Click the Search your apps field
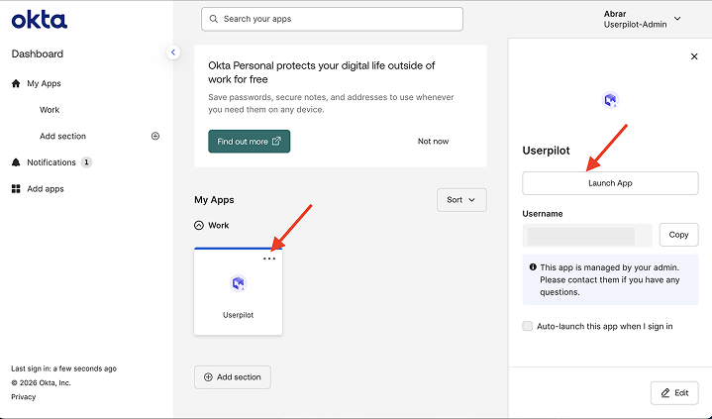The width and height of the screenshot is (712, 419). click(x=332, y=19)
